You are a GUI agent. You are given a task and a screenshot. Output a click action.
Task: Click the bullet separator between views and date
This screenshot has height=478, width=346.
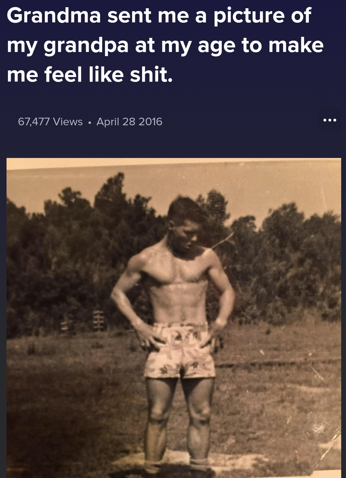tap(89, 122)
